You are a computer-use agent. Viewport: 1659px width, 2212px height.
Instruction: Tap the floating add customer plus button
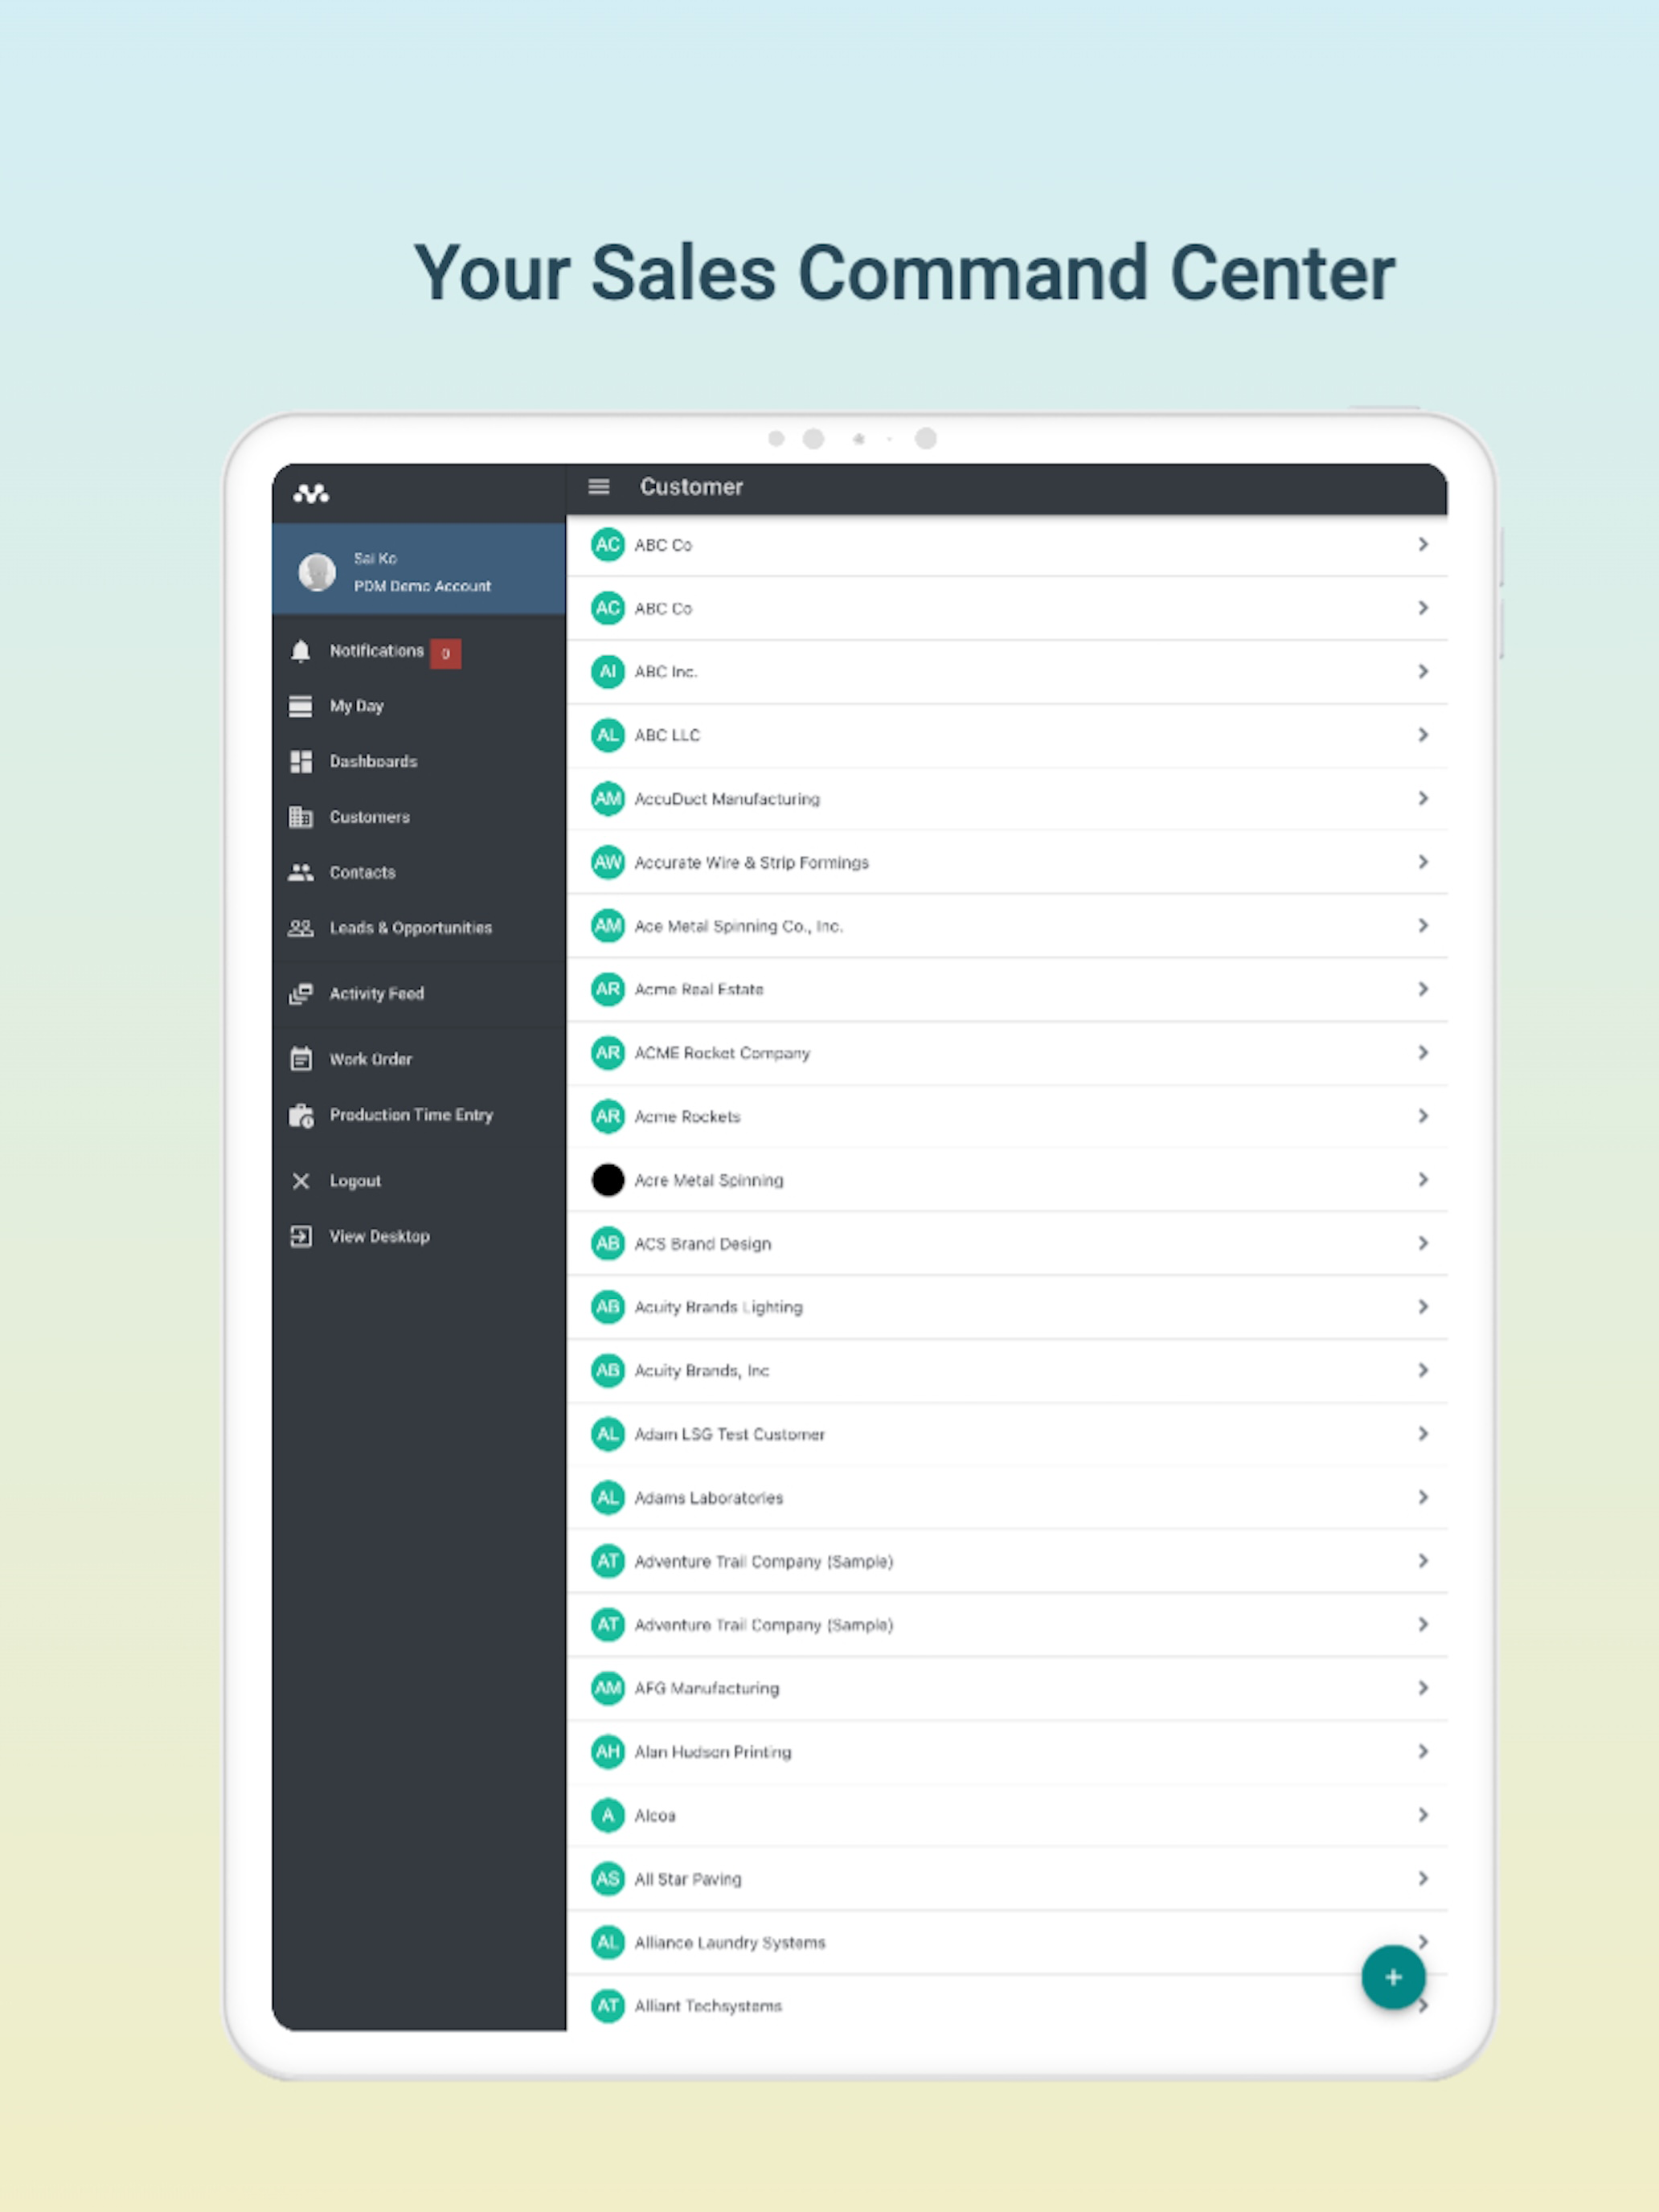click(x=1392, y=1977)
